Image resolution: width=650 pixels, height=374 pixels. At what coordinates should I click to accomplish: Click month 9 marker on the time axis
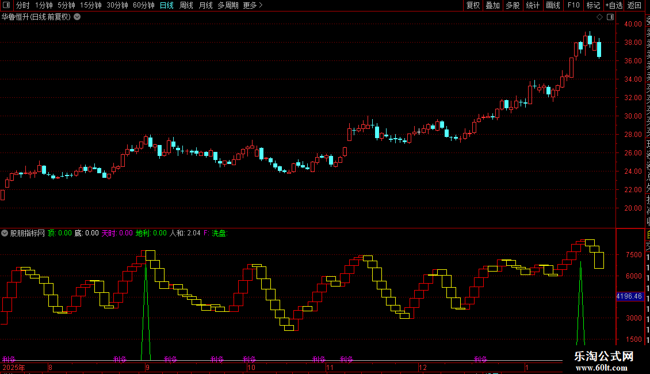pyautogui.click(x=148, y=367)
